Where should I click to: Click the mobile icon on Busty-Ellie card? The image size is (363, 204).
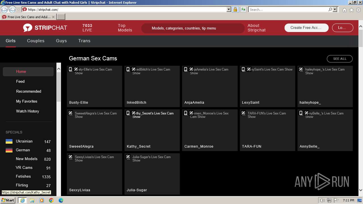tap(71, 69)
